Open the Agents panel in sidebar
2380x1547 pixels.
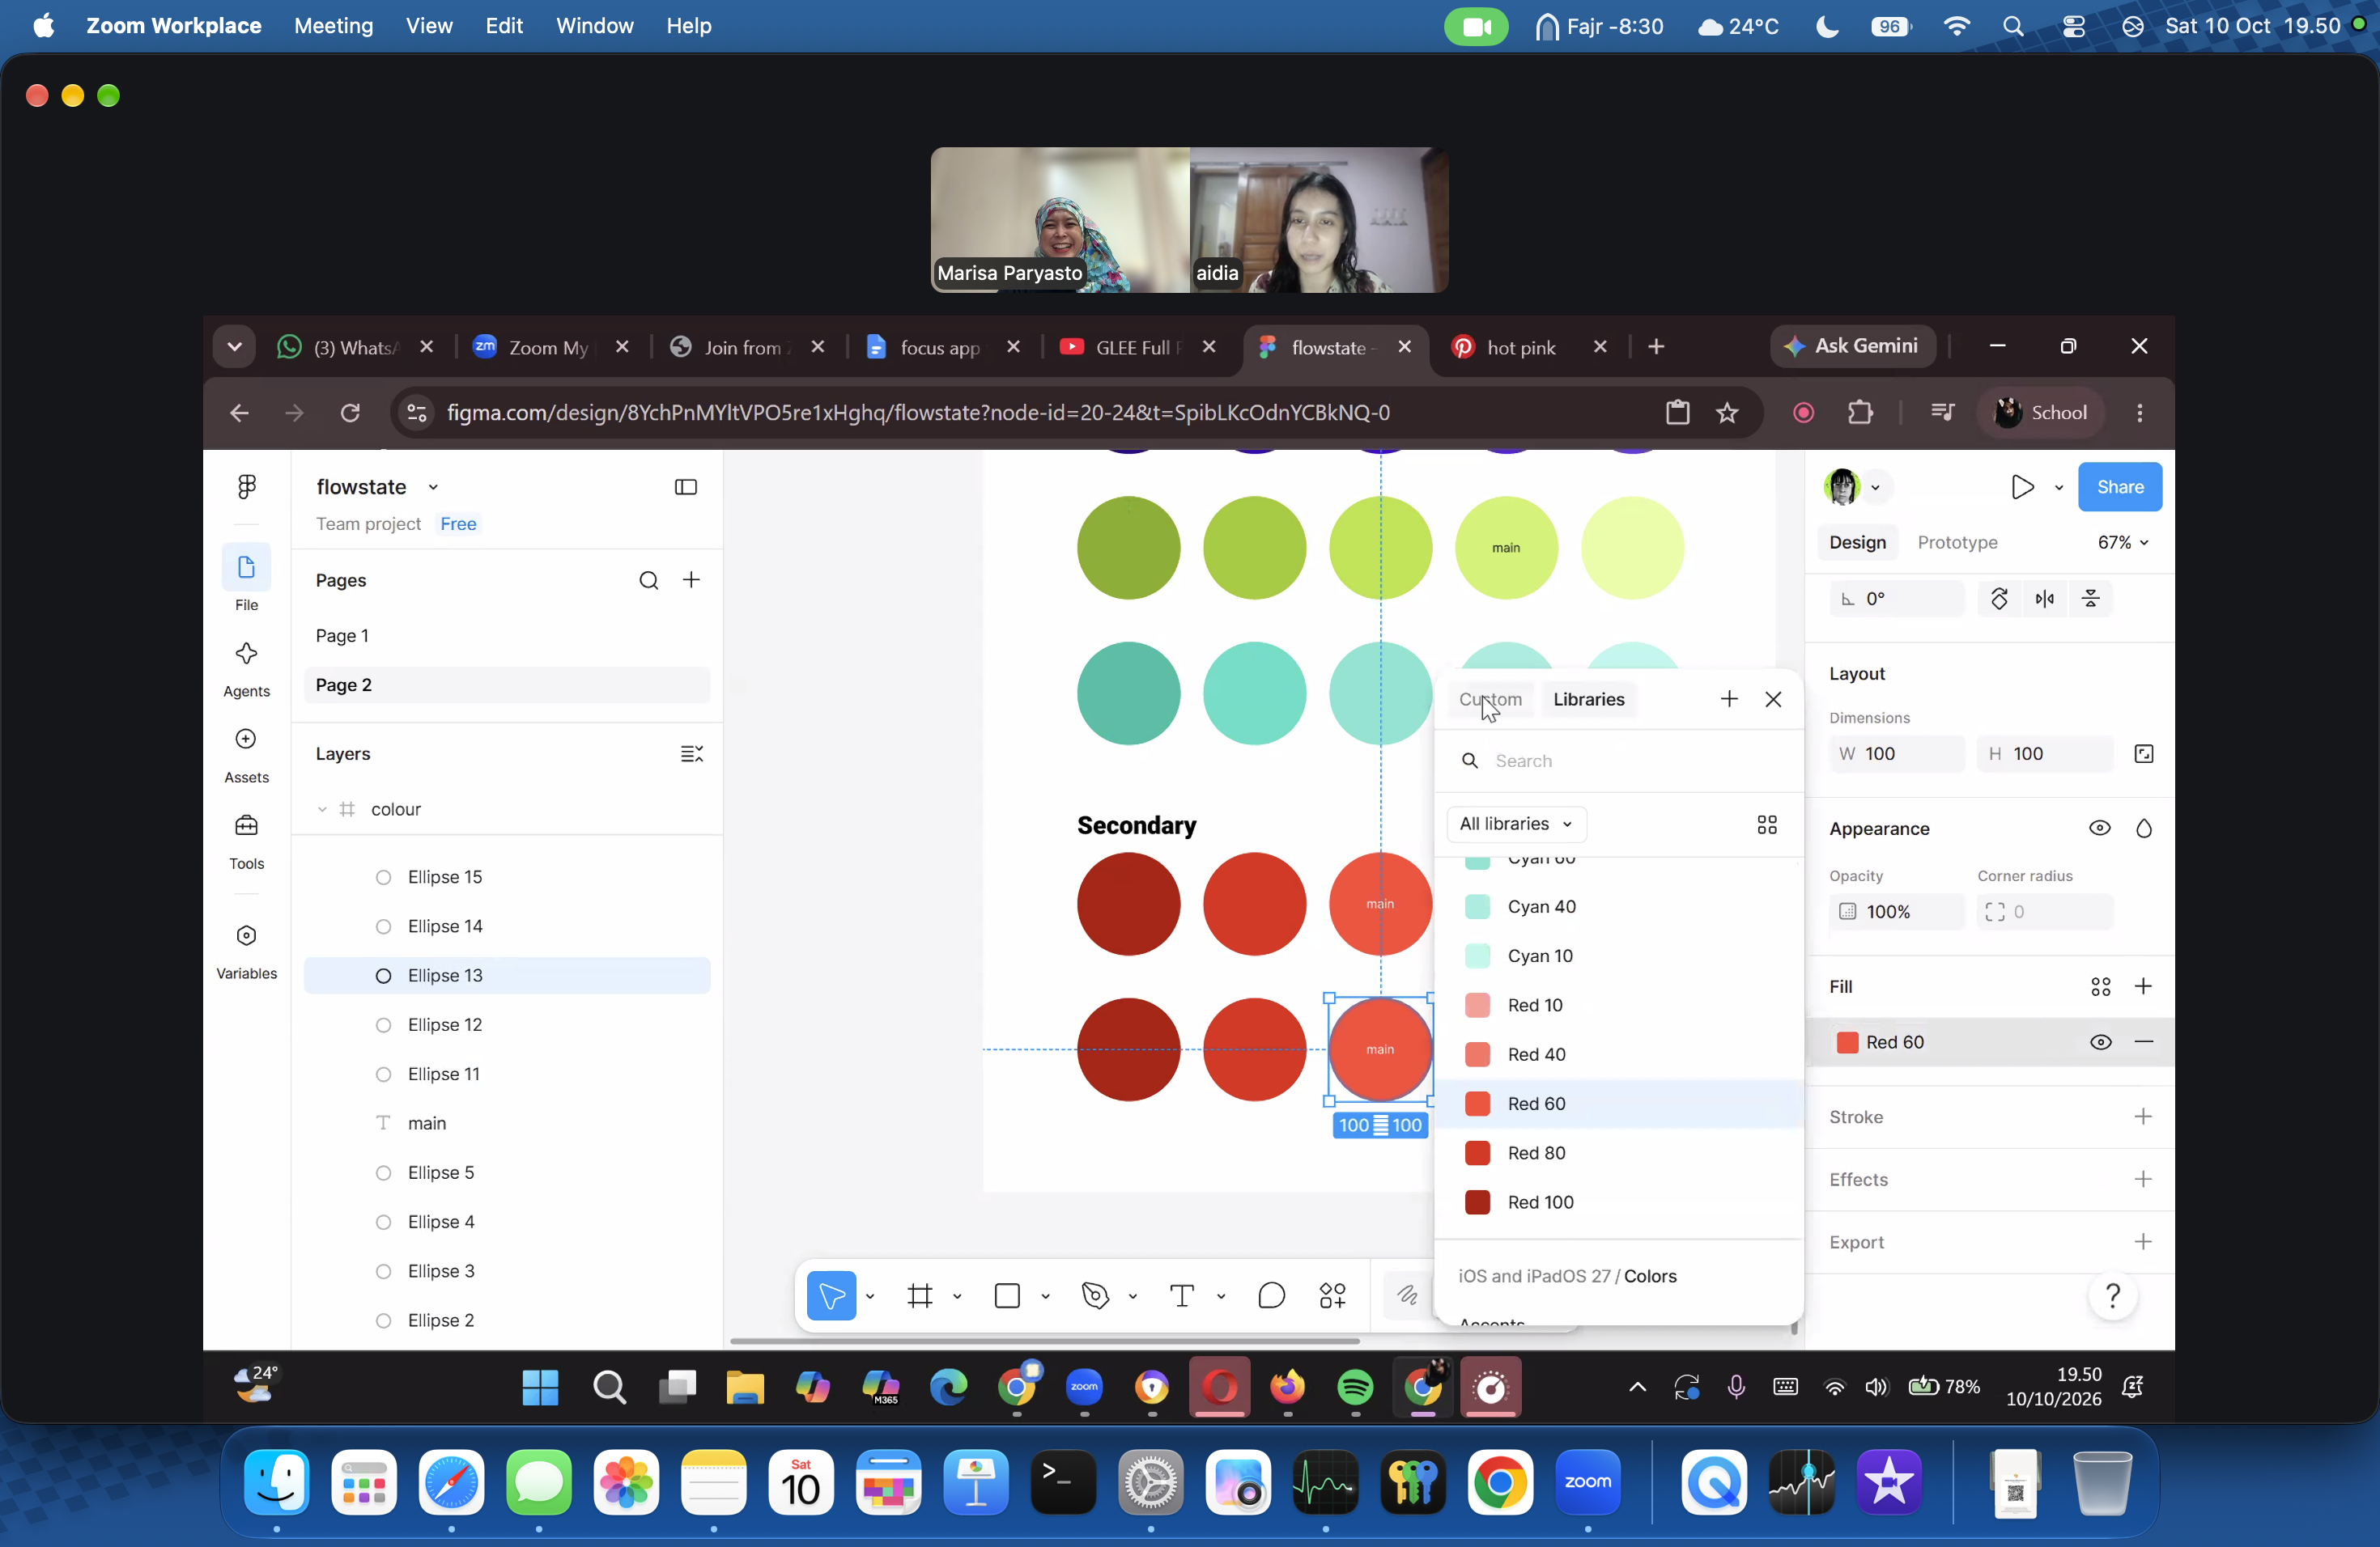pyautogui.click(x=246, y=668)
